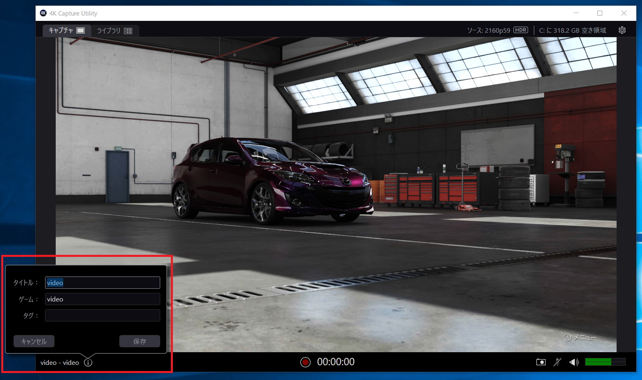
Task: Mute audio with the speaker icon
Action: pos(574,362)
